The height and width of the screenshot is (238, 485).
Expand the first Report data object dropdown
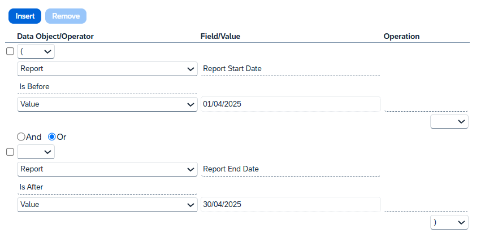click(107, 69)
